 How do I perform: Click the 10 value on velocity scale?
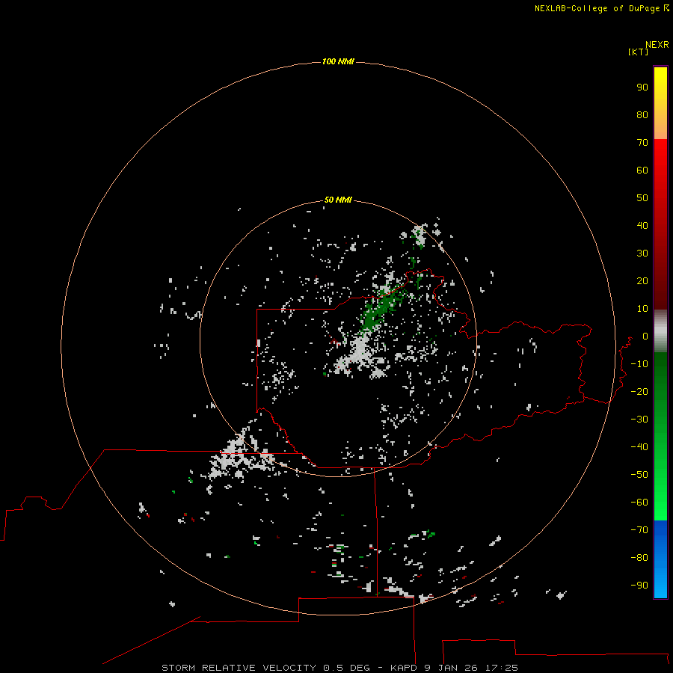642,309
